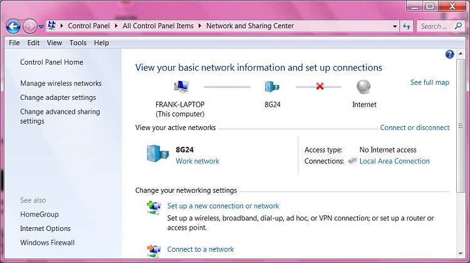Close the Network and Sharing Center window
This screenshot has height=263, width=470.
point(452,7)
